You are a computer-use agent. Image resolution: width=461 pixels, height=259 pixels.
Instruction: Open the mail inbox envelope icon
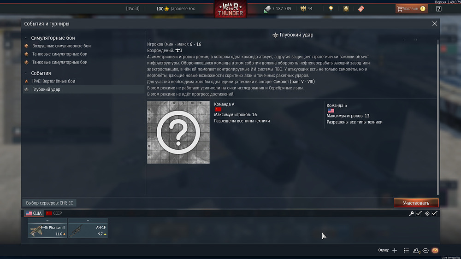(435, 251)
